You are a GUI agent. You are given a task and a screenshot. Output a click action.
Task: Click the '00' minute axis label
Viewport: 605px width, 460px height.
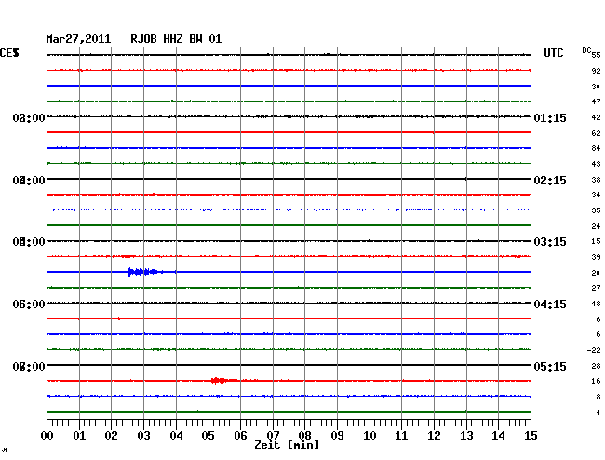[x=47, y=436]
